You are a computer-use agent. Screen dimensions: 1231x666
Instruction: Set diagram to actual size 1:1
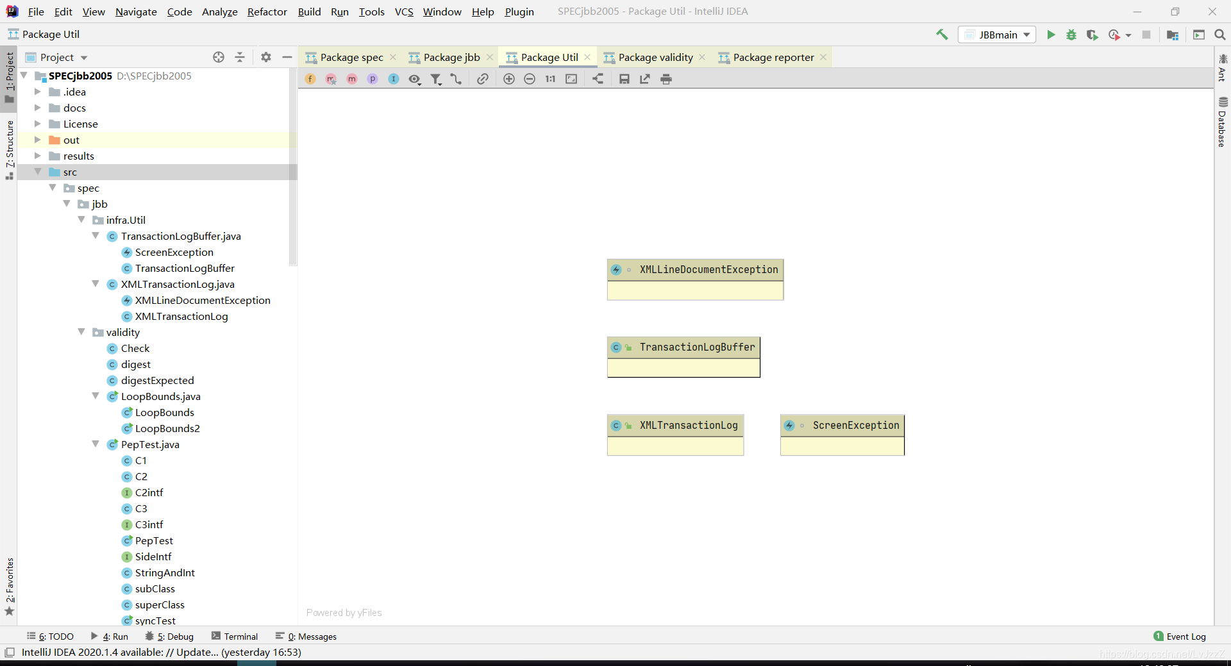pyautogui.click(x=551, y=79)
